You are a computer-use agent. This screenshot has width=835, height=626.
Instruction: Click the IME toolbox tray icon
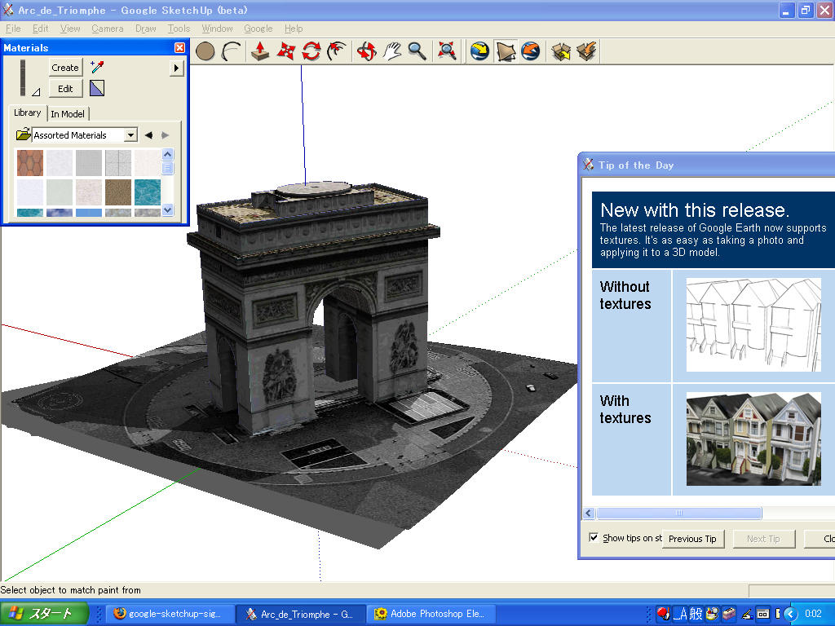coord(728,614)
